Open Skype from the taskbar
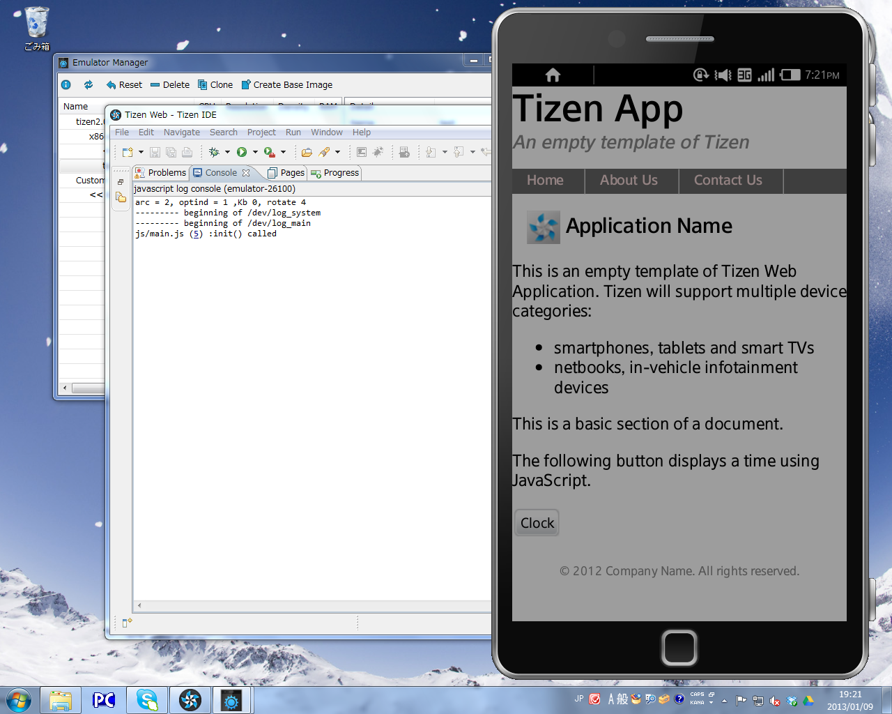 point(147,700)
